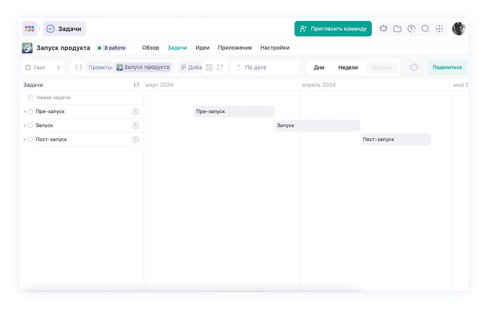Expand the chart to fullscreen

coord(220,67)
